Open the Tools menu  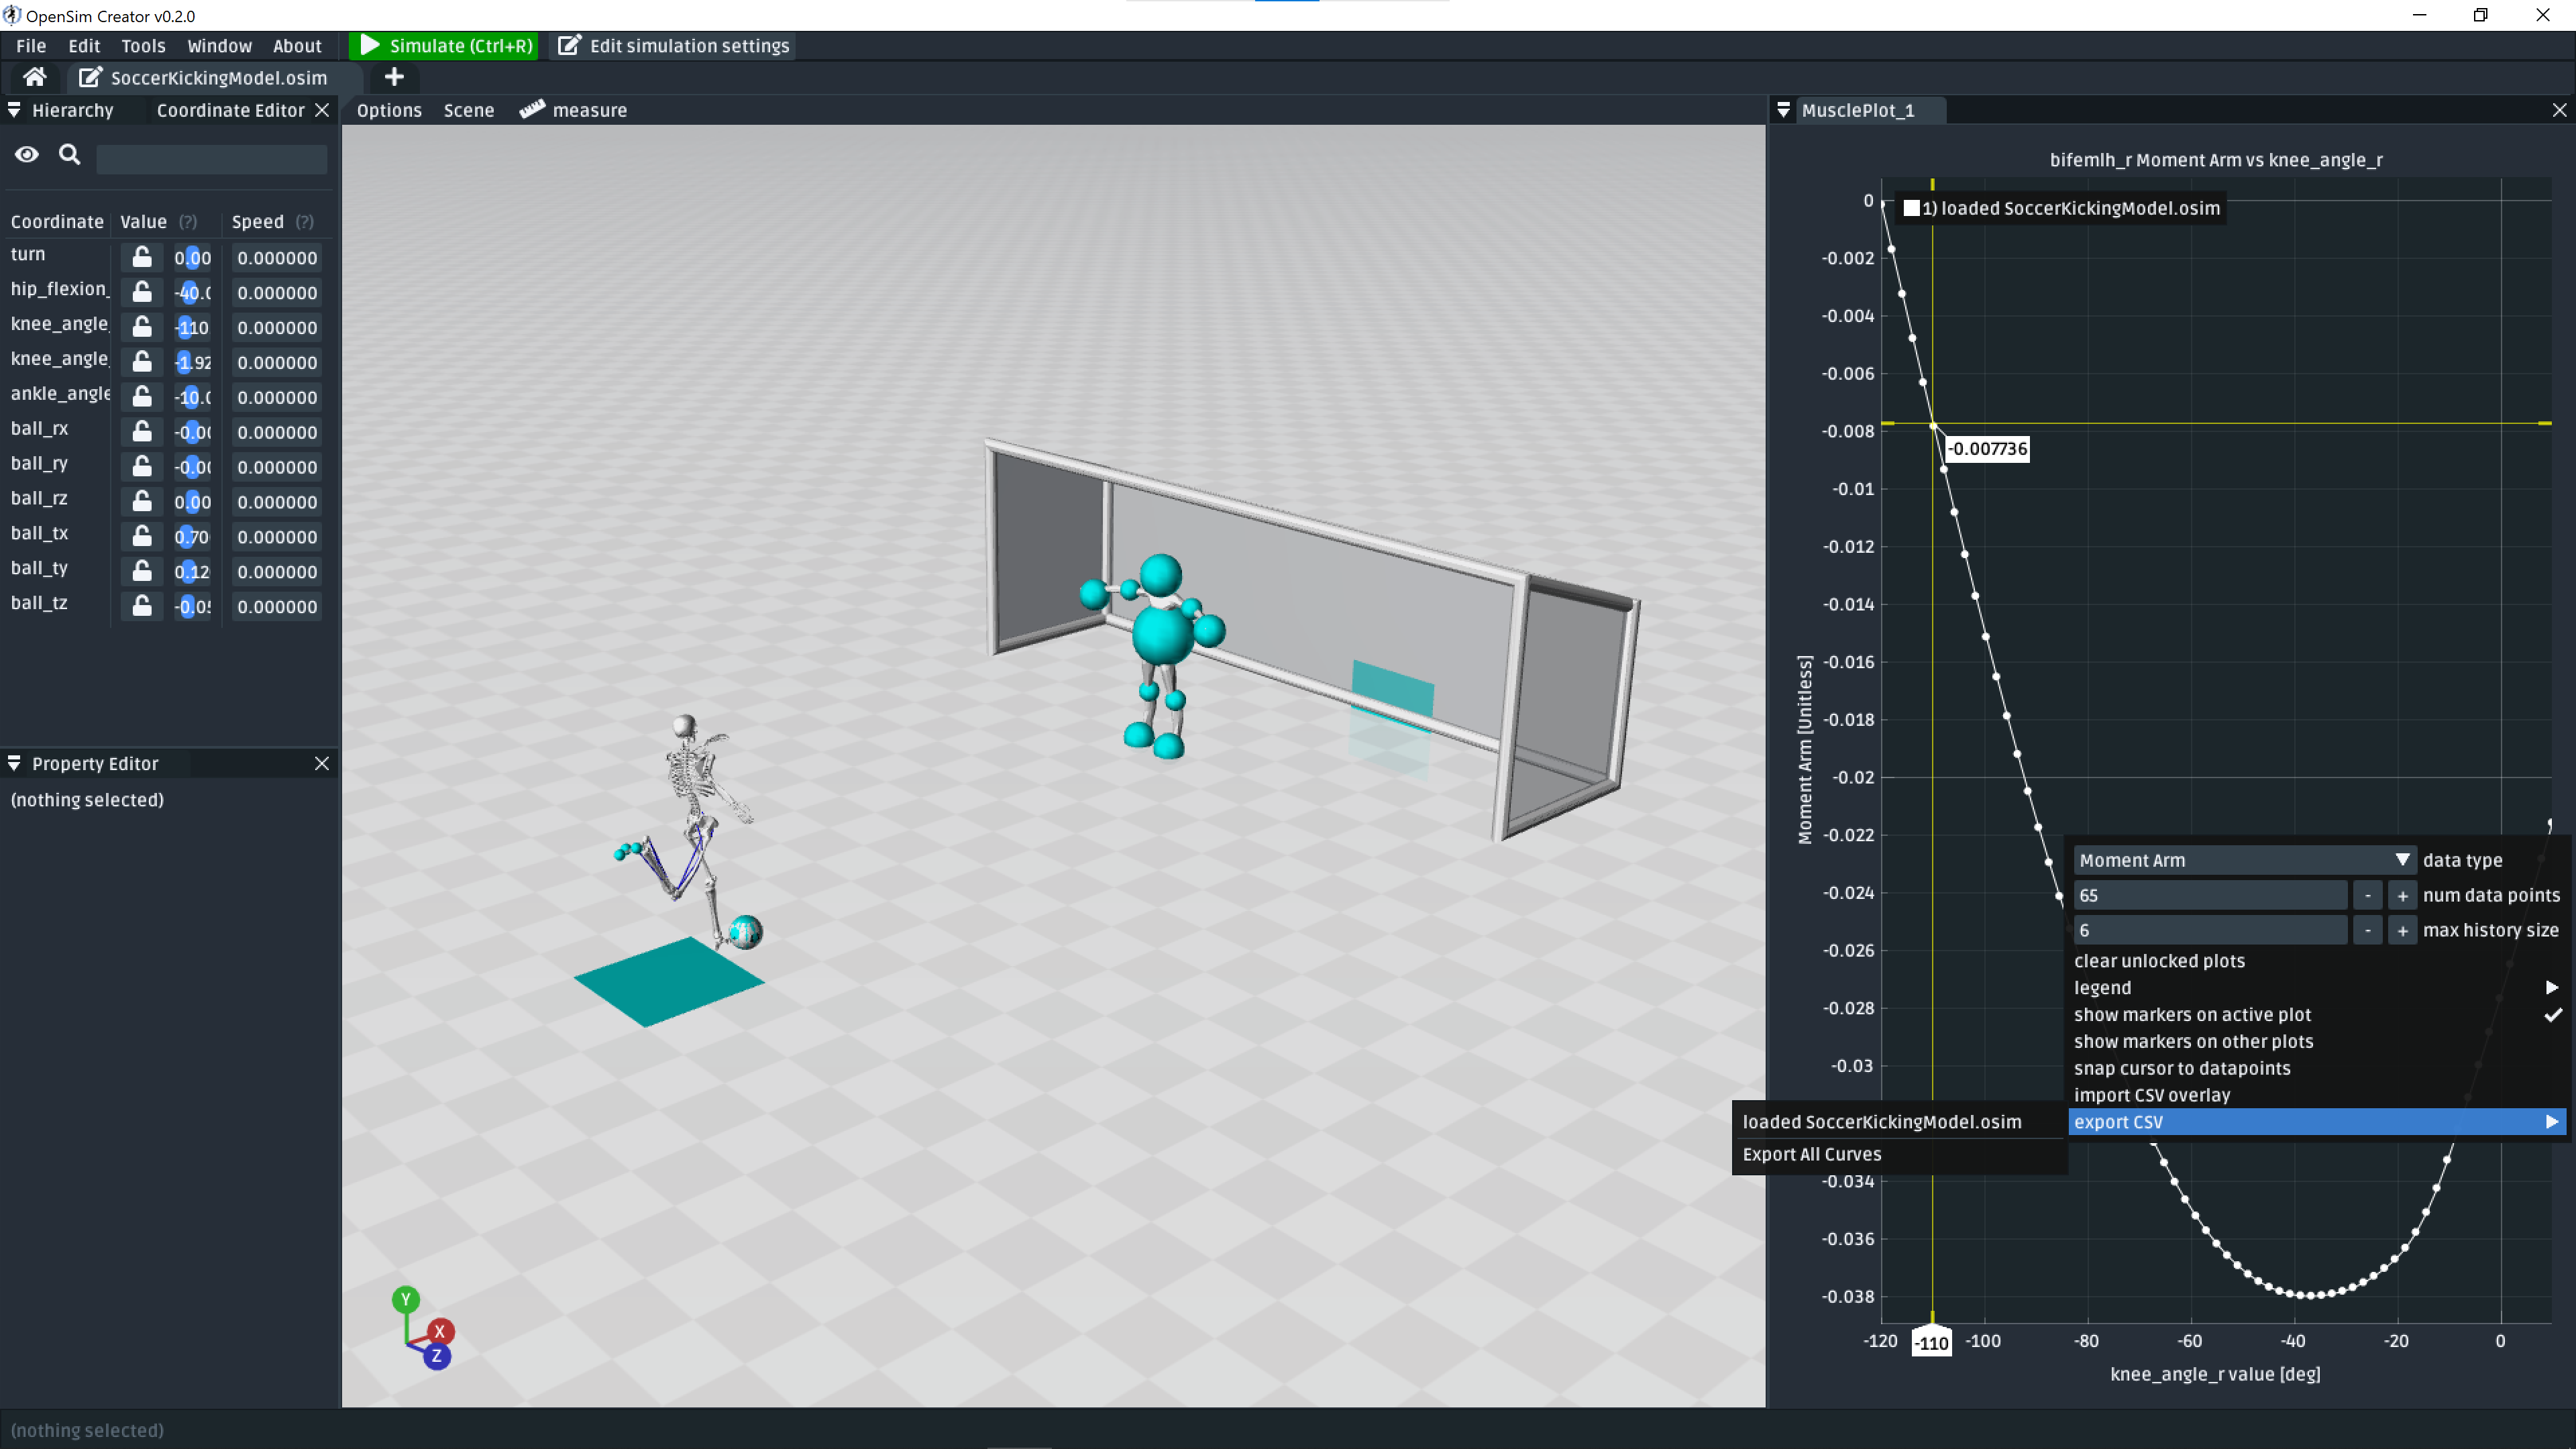(x=143, y=45)
